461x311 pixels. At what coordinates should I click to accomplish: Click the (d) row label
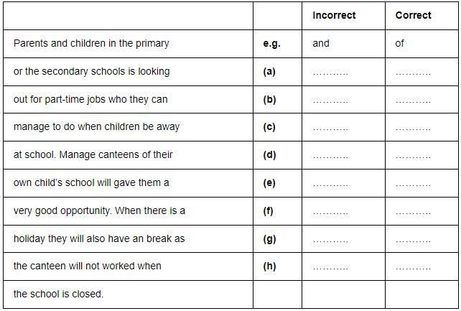[x=270, y=154]
